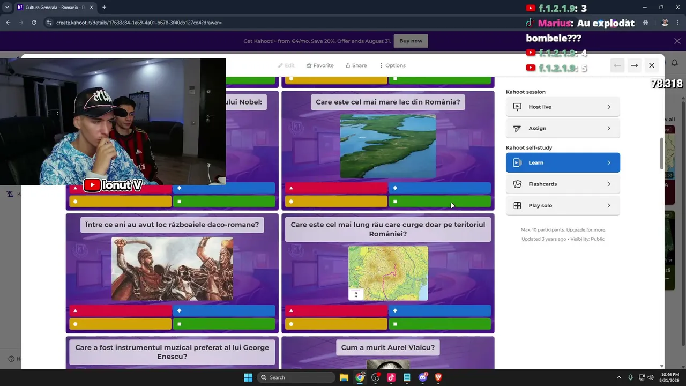Expand the Flashcards option chevron
The height and width of the screenshot is (386, 686).
[609, 184]
